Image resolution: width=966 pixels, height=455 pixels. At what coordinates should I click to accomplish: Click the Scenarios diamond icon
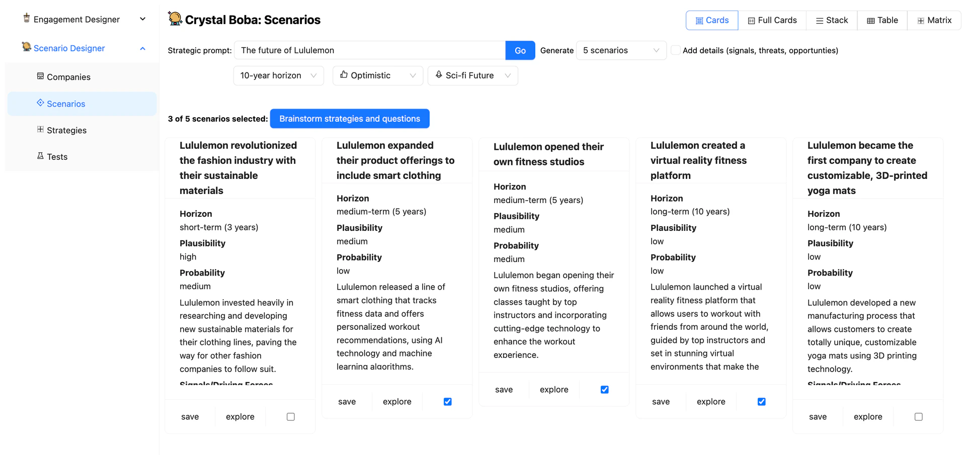coord(40,103)
